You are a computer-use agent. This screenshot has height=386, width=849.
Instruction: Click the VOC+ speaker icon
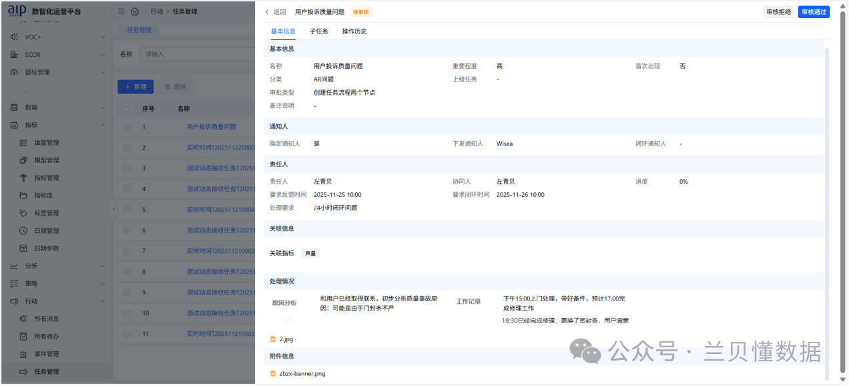coord(14,37)
